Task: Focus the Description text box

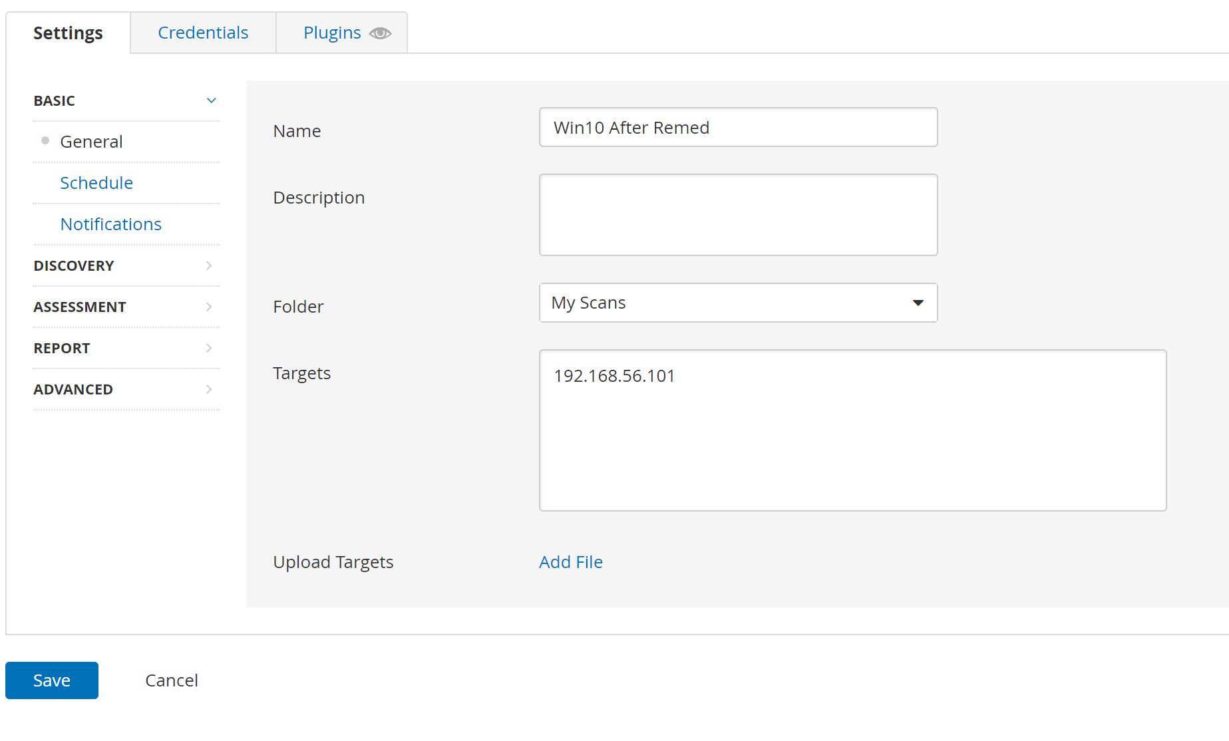Action: point(738,215)
